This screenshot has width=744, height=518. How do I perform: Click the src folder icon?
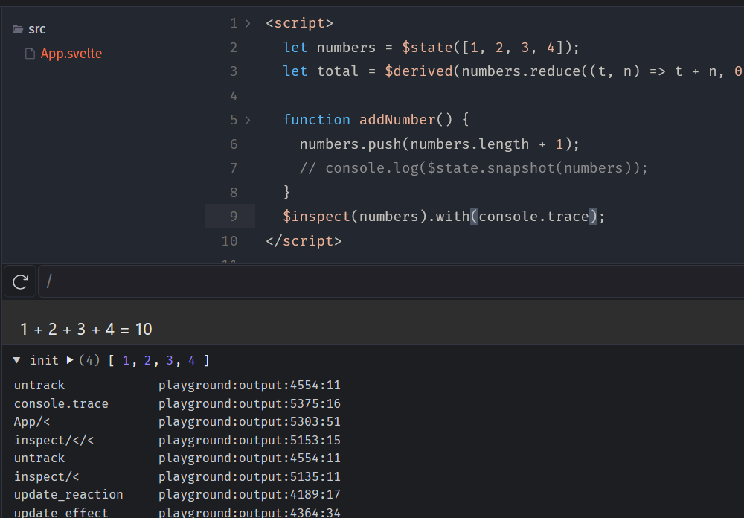[x=19, y=29]
